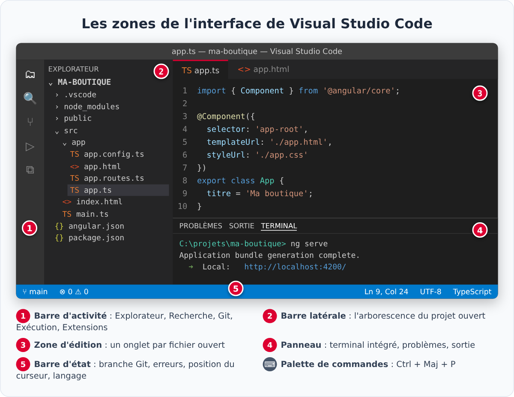Click the import line in the editor

298,91
